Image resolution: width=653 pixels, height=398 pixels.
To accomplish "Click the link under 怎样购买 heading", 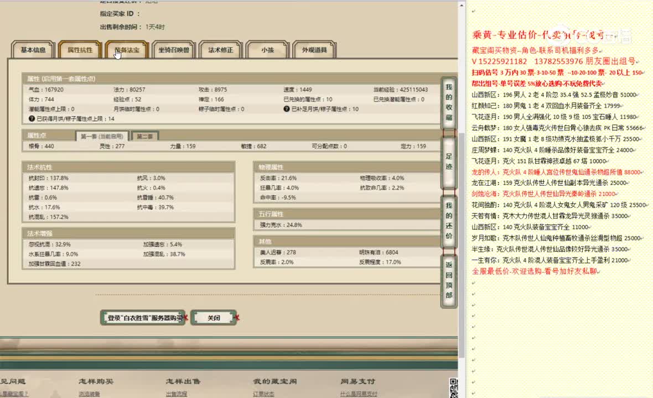I will point(89,394).
